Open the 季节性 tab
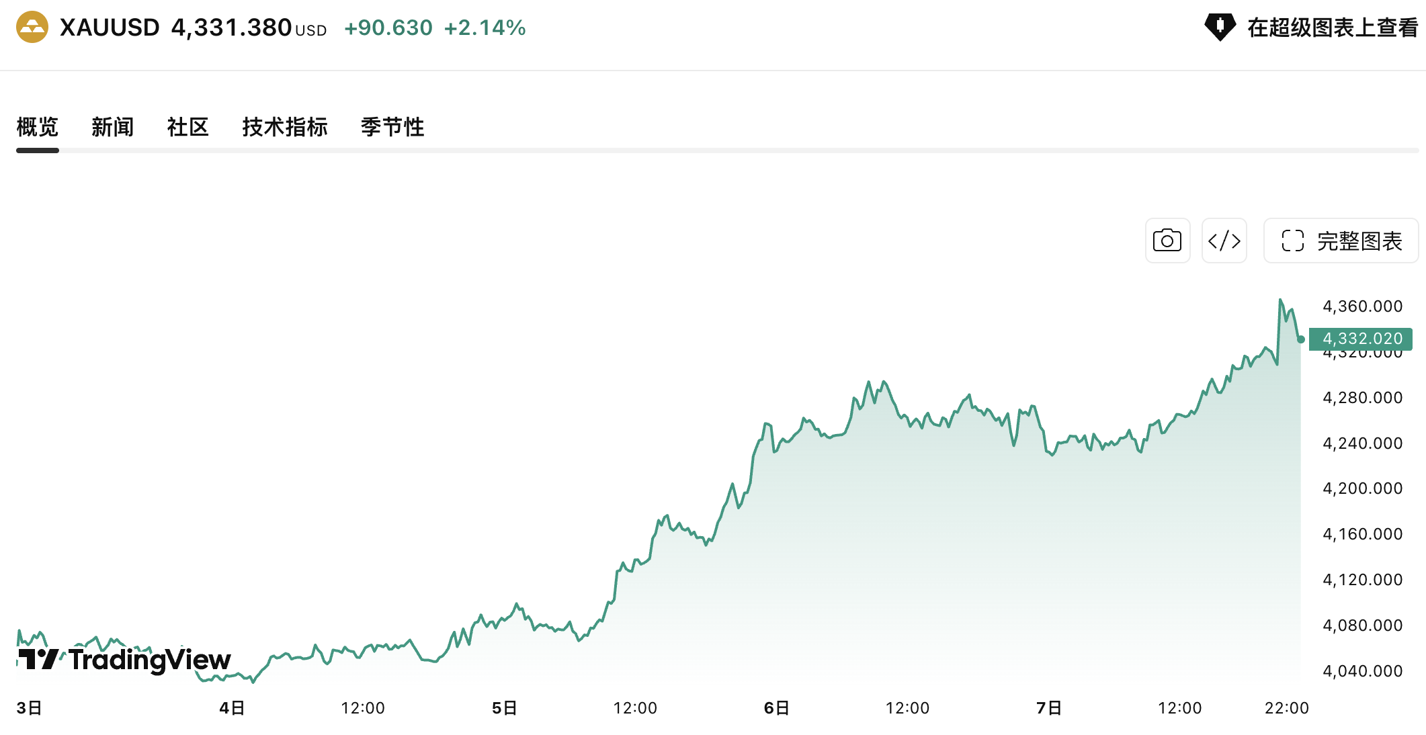The image size is (1426, 735). coord(392,127)
